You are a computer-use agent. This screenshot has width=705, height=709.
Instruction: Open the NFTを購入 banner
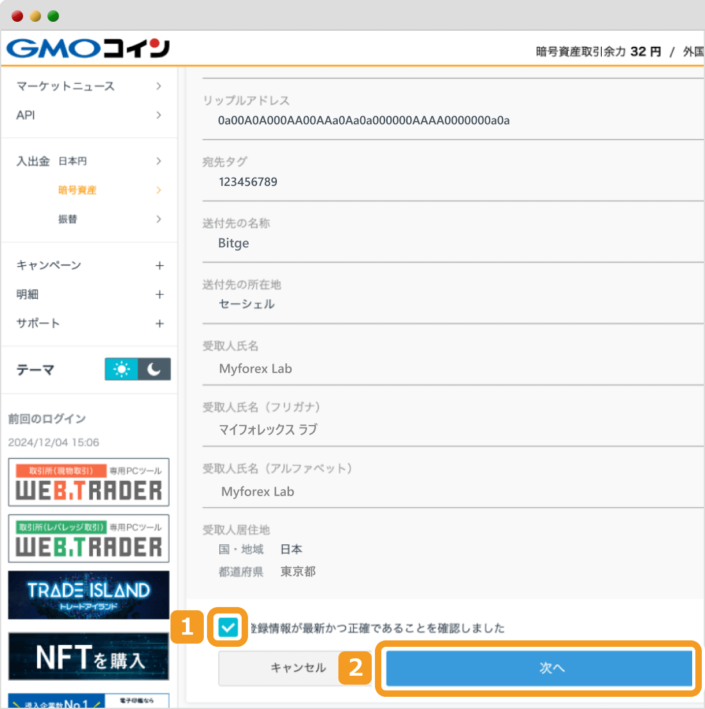tap(88, 656)
